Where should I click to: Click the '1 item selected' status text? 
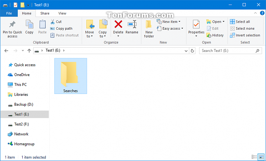pos(34,157)
